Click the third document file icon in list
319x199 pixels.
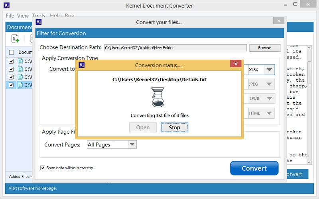click(x=20, y=77)
